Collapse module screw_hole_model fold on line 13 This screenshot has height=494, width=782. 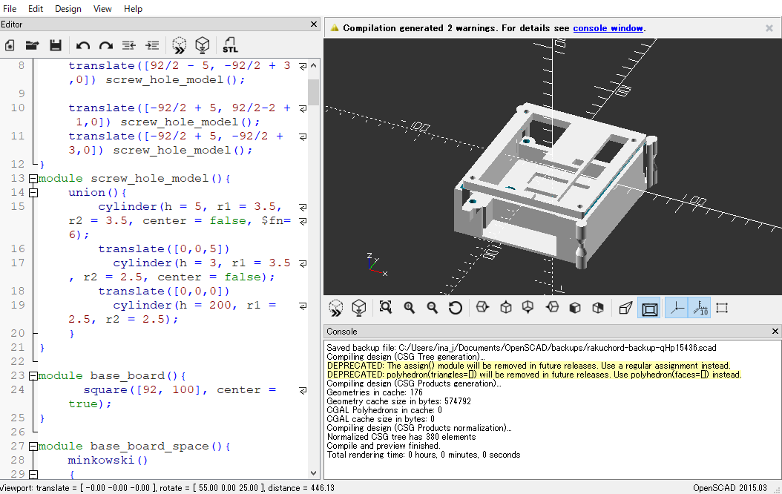pos(33,179)
